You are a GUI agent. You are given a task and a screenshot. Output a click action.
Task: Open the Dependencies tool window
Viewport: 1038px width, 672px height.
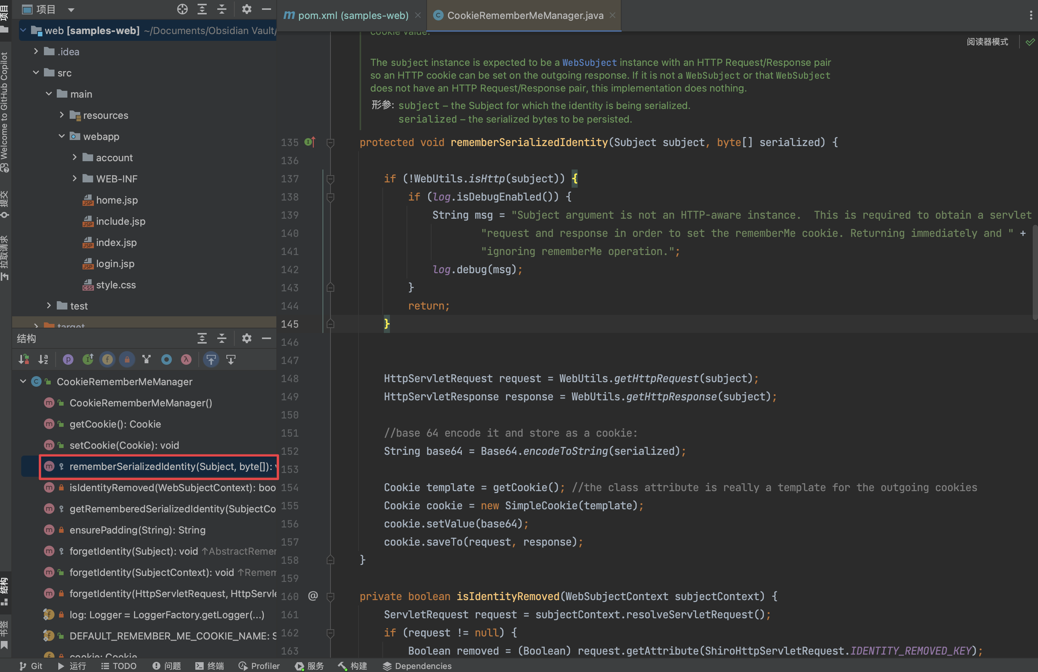pyautogui.click(x=417, y=666)
